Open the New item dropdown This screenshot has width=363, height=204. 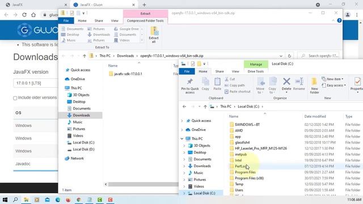tap(332, 79)
